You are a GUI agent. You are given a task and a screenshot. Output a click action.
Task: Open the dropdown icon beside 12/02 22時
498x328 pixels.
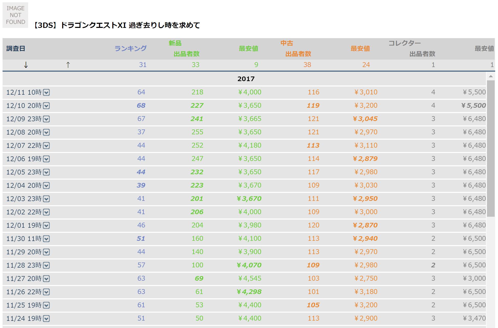coord(46,212)
